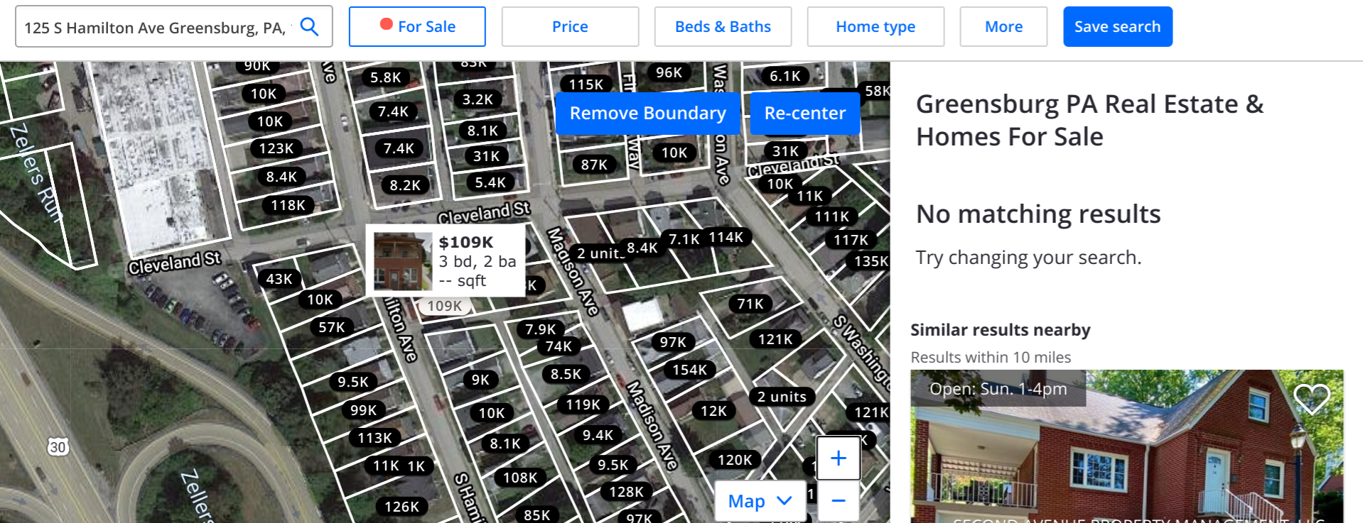The height and width of the screenshot is (523, 1363).
Task: Select the 71K map marker
Action: 750,304
